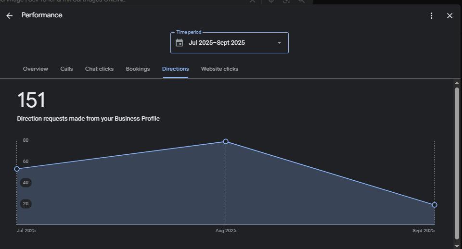Open the three-dot more options menu
This screenshot has height=249, width=462.
pos(432,16)
